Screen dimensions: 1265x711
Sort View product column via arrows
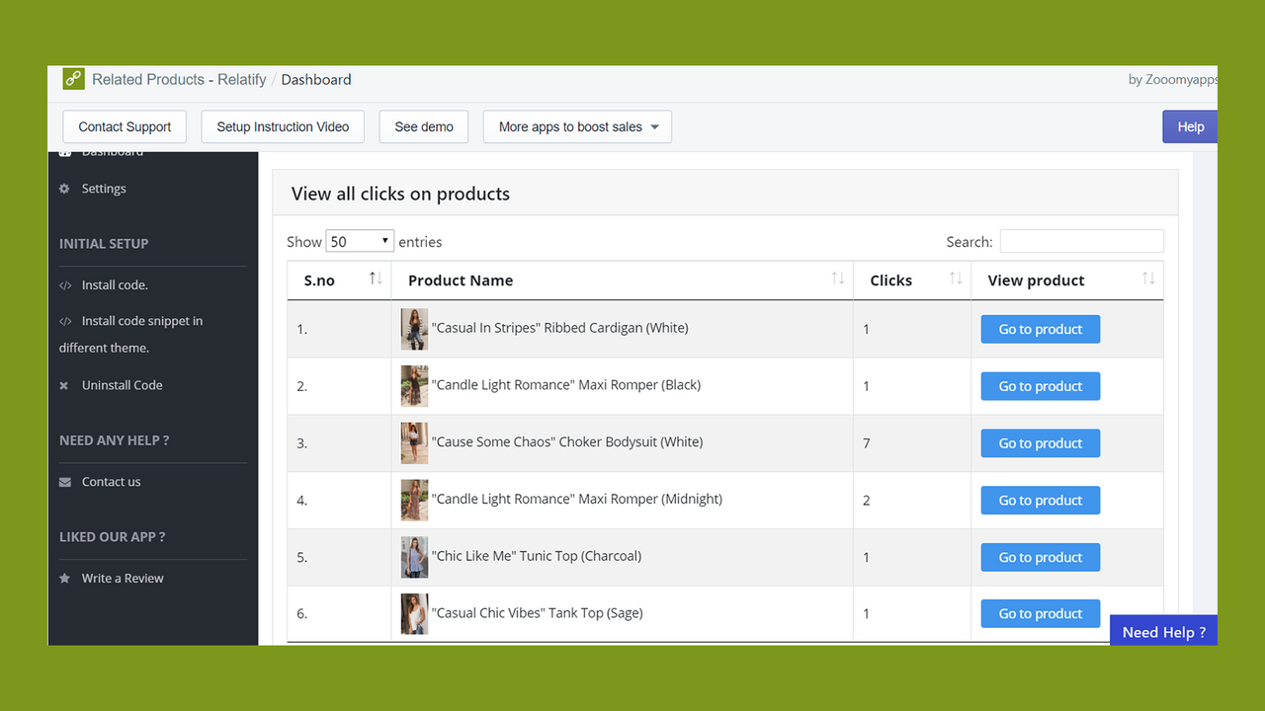coord(1148,279)
